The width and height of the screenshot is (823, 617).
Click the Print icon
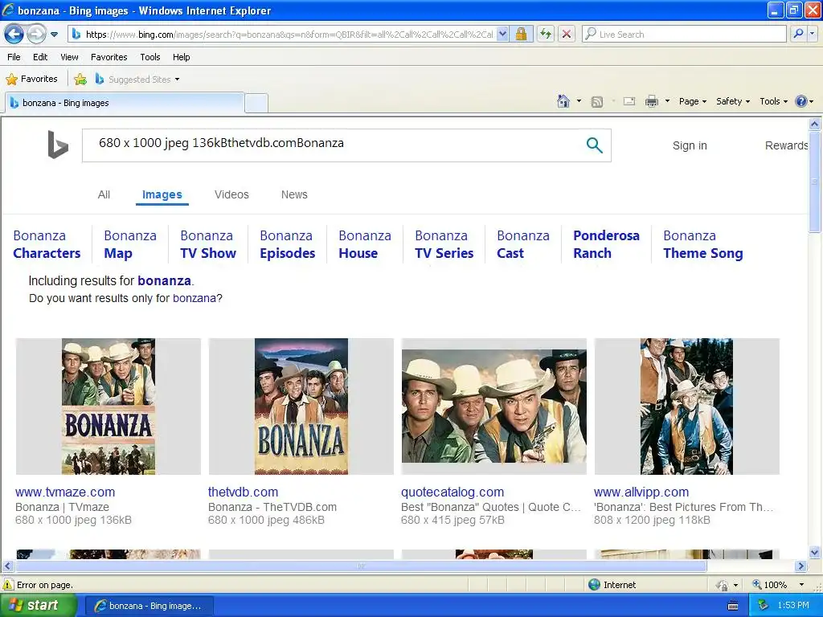651,101
